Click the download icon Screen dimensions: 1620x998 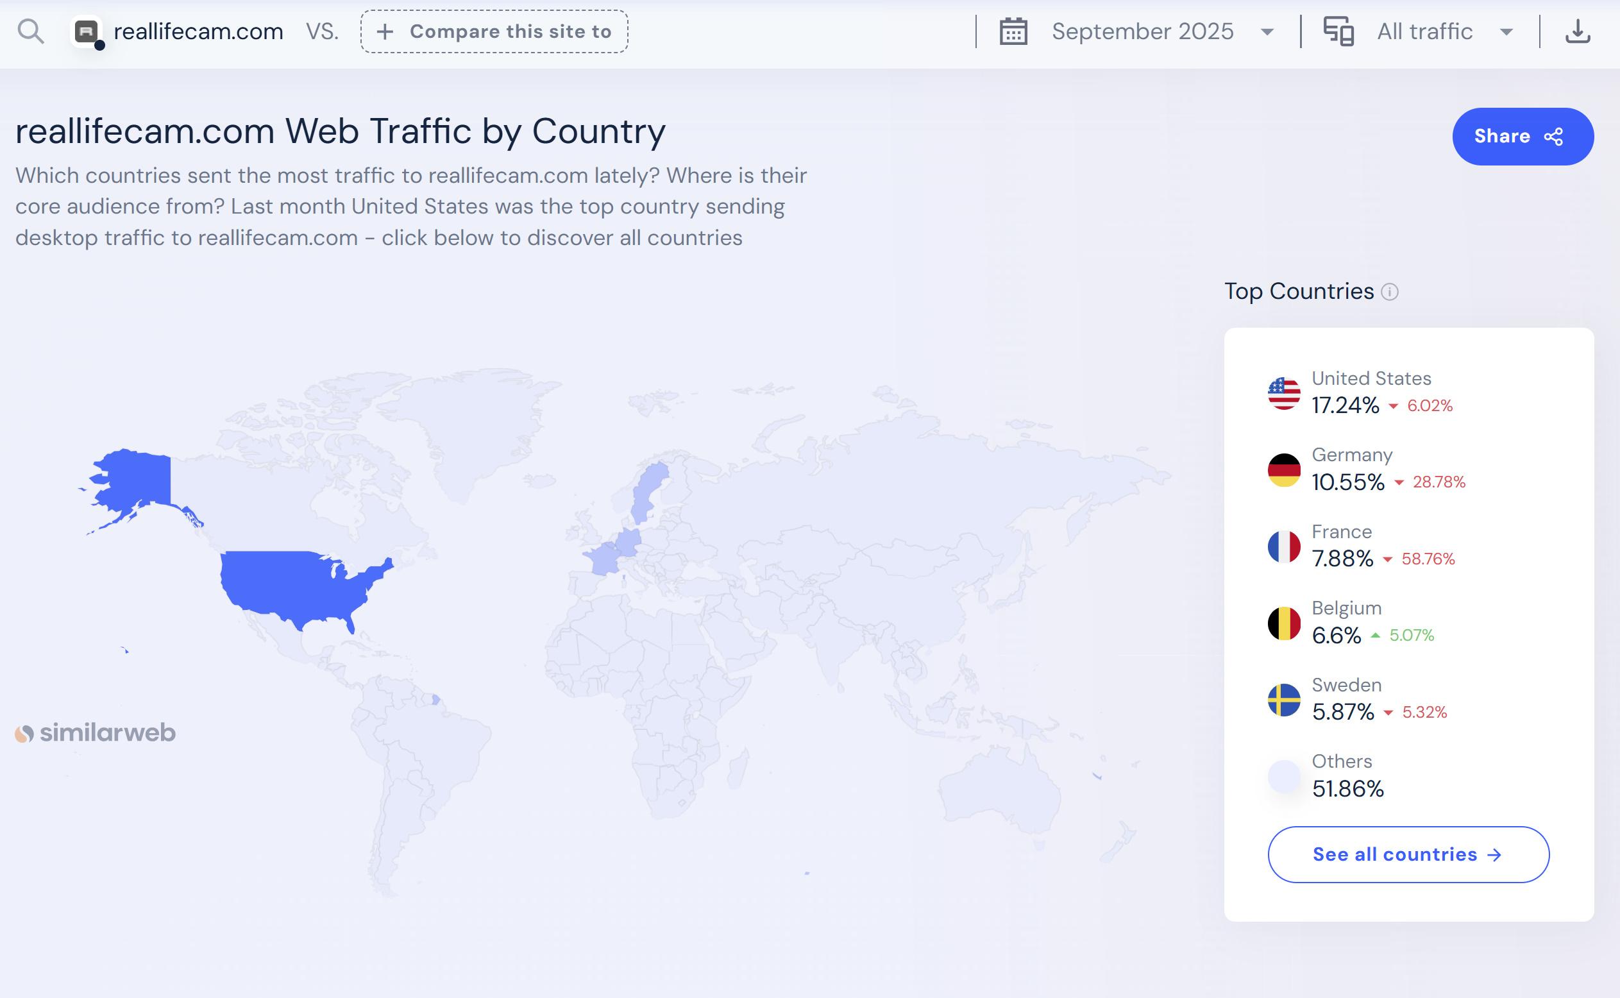[1578, 31]
